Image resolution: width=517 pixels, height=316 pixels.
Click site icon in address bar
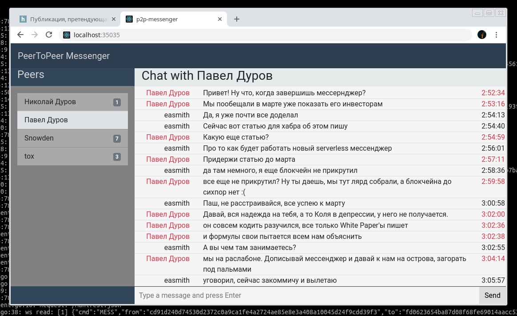67,35
